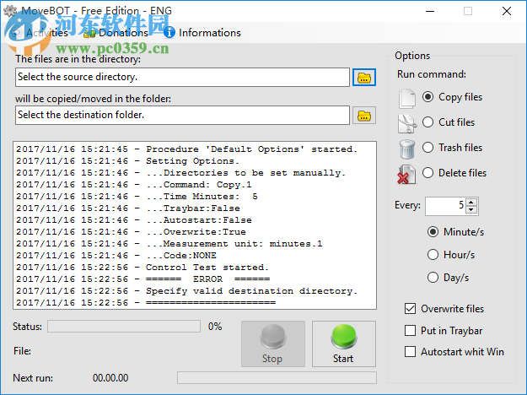This screenshot has height=395, width=527.
Task: Browse for the destination folder icon
Action: click(x=364, y=116)
